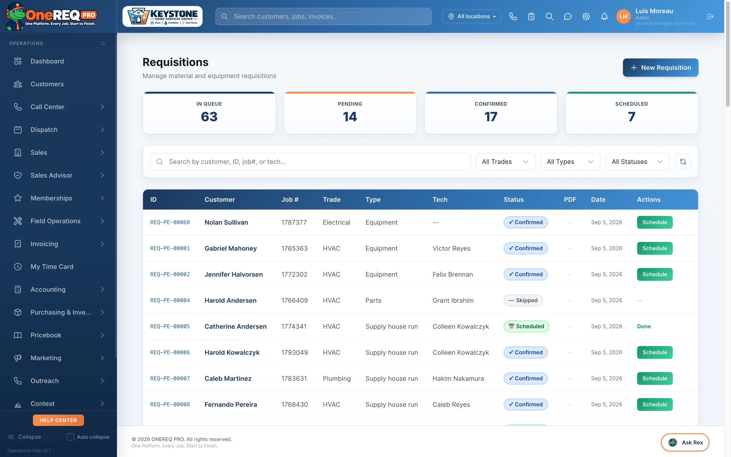
Task: Open the phone dialer icon in header
Action: (x=513, y=16)
